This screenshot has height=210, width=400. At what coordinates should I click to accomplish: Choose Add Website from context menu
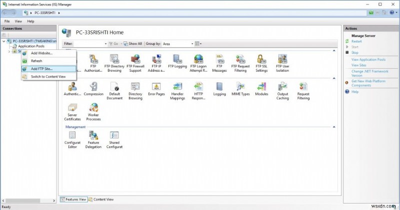(x=48, y=53)
